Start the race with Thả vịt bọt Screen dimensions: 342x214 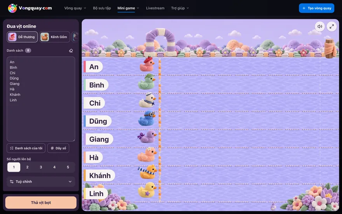(41, 203)
